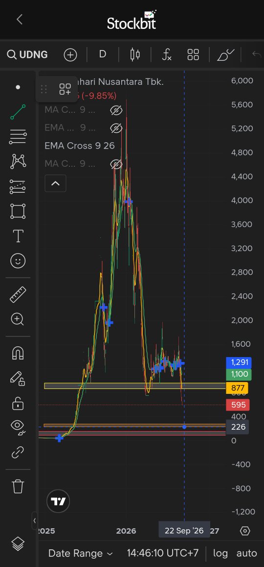The image size is (264, 567).
Task: Click the blue 1,291 price label
Action: (239, 362)
